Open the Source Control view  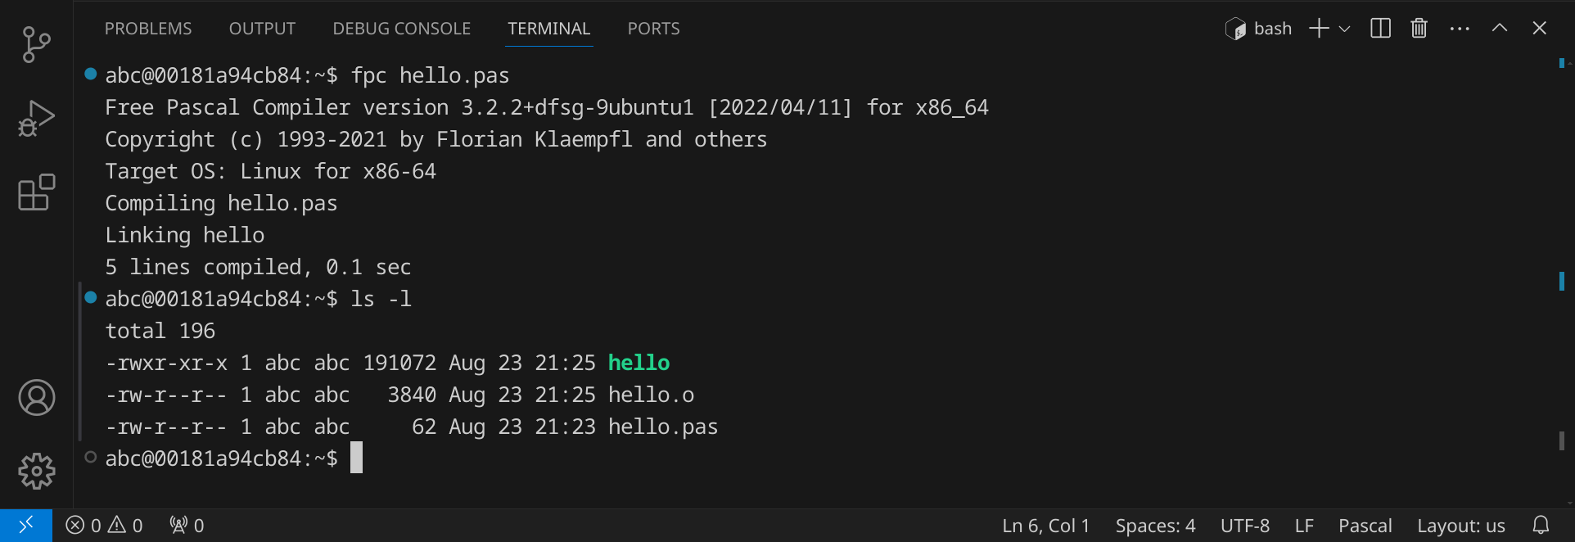point(36,44)
